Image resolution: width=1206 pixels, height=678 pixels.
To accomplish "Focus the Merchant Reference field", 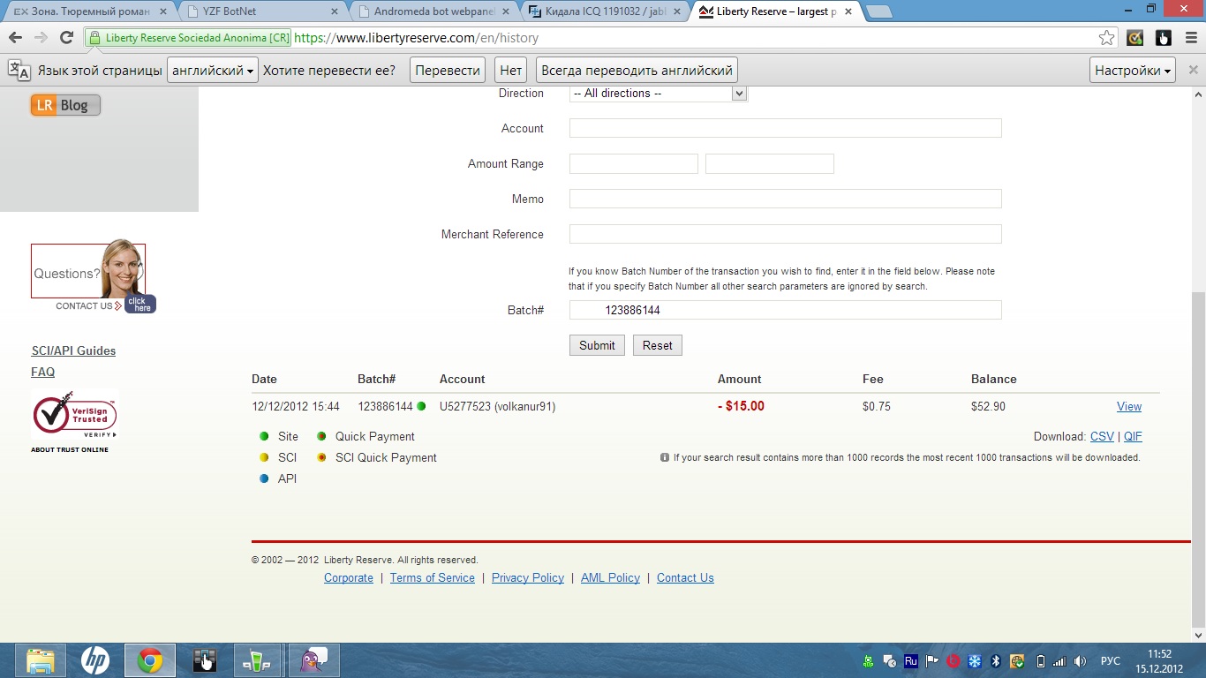I will (x=786, y=234).
